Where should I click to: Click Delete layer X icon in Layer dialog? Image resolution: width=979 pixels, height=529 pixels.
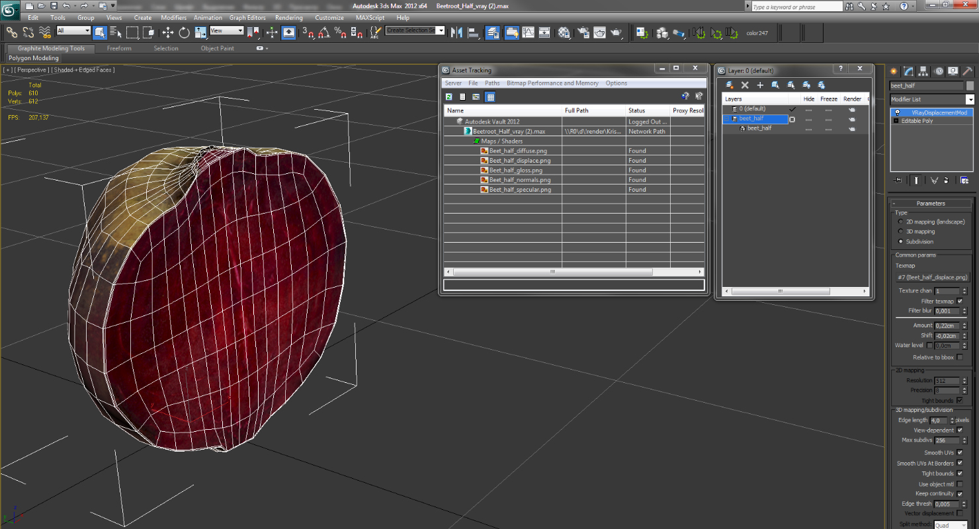pyautogui.click(x=745, y=85)
